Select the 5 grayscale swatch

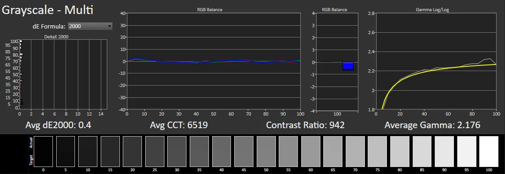(x=66, y=151)
